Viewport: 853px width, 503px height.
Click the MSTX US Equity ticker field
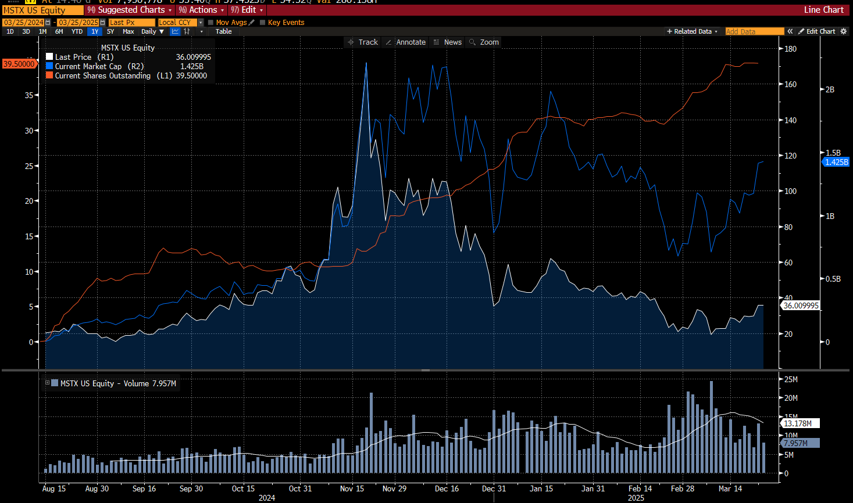pos(43,10)
